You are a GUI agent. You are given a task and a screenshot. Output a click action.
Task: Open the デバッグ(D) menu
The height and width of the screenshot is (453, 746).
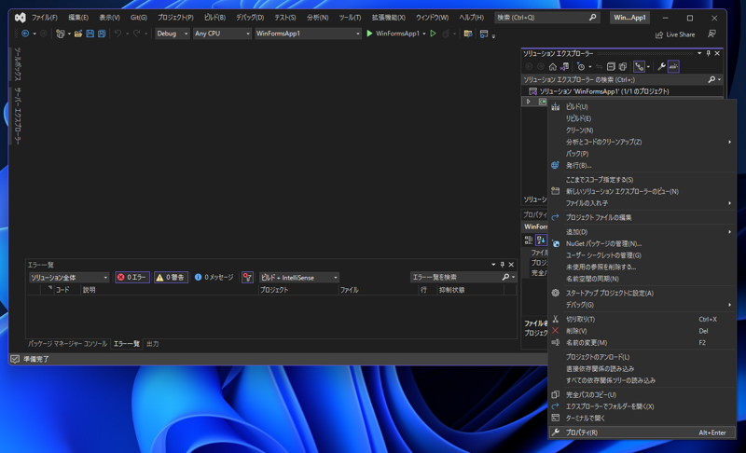coord(250,18)
